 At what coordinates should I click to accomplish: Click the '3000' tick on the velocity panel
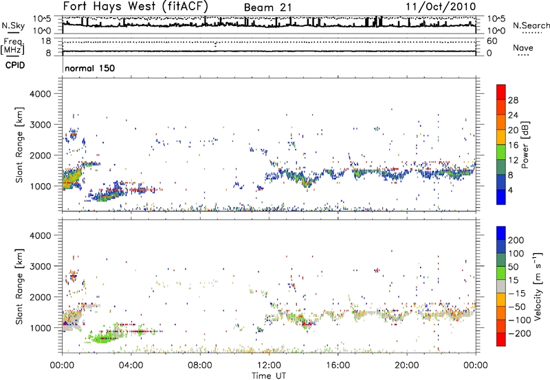click(x=41, y=266)
